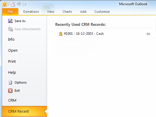Choose Exit to close Outlook
Image resolution: width=156 pixels, height=117 pixels.
pos(17,91)
